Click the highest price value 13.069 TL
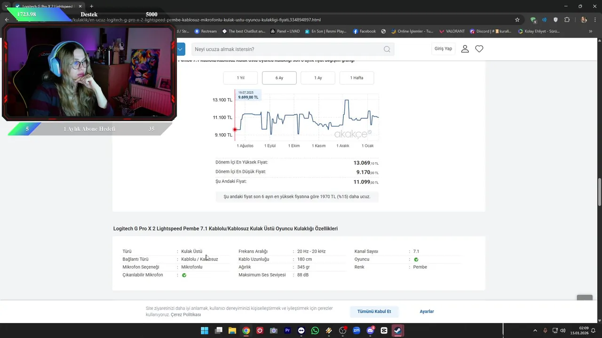Screen dimensions: 602x338 click(x=366, y=163)
